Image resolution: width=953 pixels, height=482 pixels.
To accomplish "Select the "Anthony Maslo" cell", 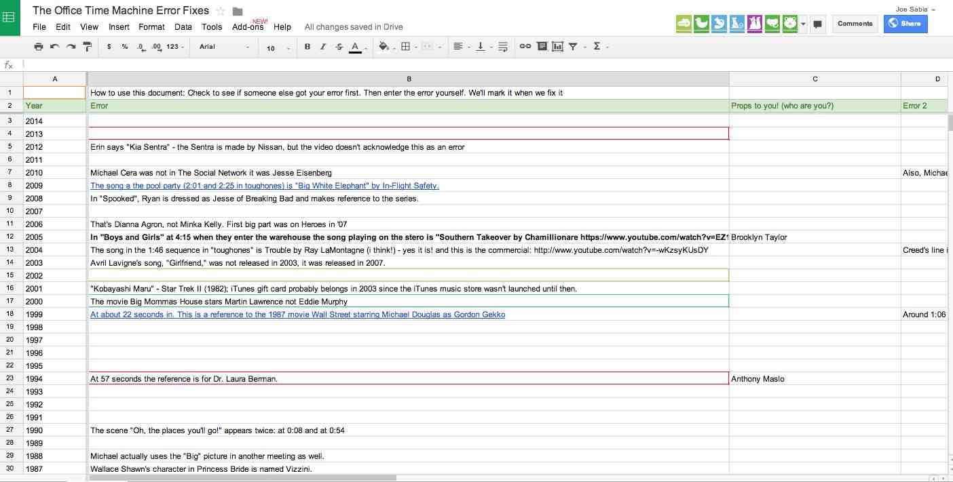I will coord(815,379).
